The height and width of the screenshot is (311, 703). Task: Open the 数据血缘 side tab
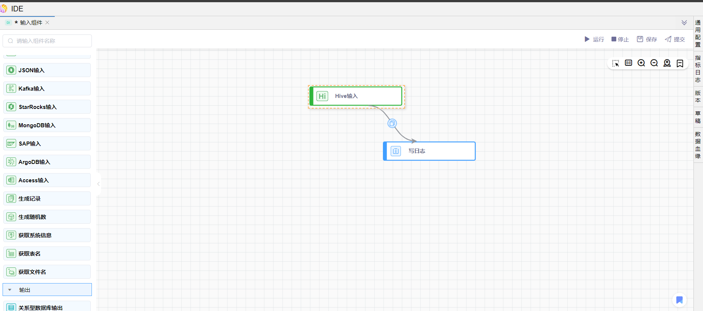pyautogui.click(x=698, y=145)
